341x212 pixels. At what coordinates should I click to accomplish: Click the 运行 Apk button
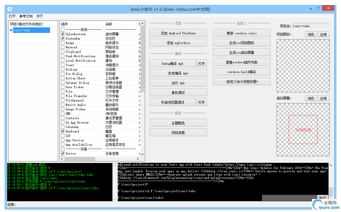pyautogui.click(x=178, y=83)
